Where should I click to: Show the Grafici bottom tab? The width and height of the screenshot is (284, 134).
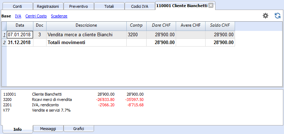(79, 129)
